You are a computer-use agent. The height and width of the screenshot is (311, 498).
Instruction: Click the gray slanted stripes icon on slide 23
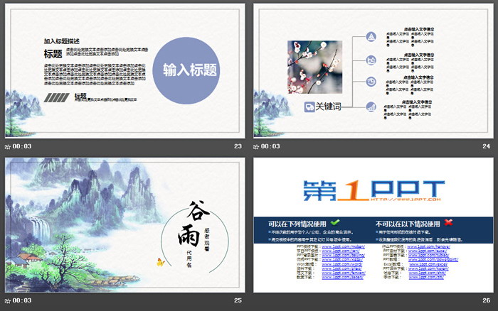[56, 97]
